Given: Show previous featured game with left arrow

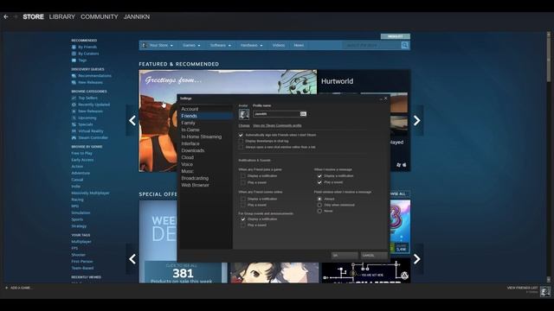Looking at the screenshot, I should (x=132, y=121).
